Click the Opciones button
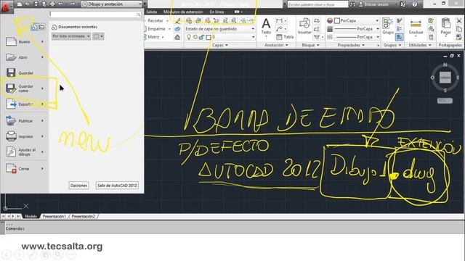Screen dimensions: 465x261 tap(78, 186)
